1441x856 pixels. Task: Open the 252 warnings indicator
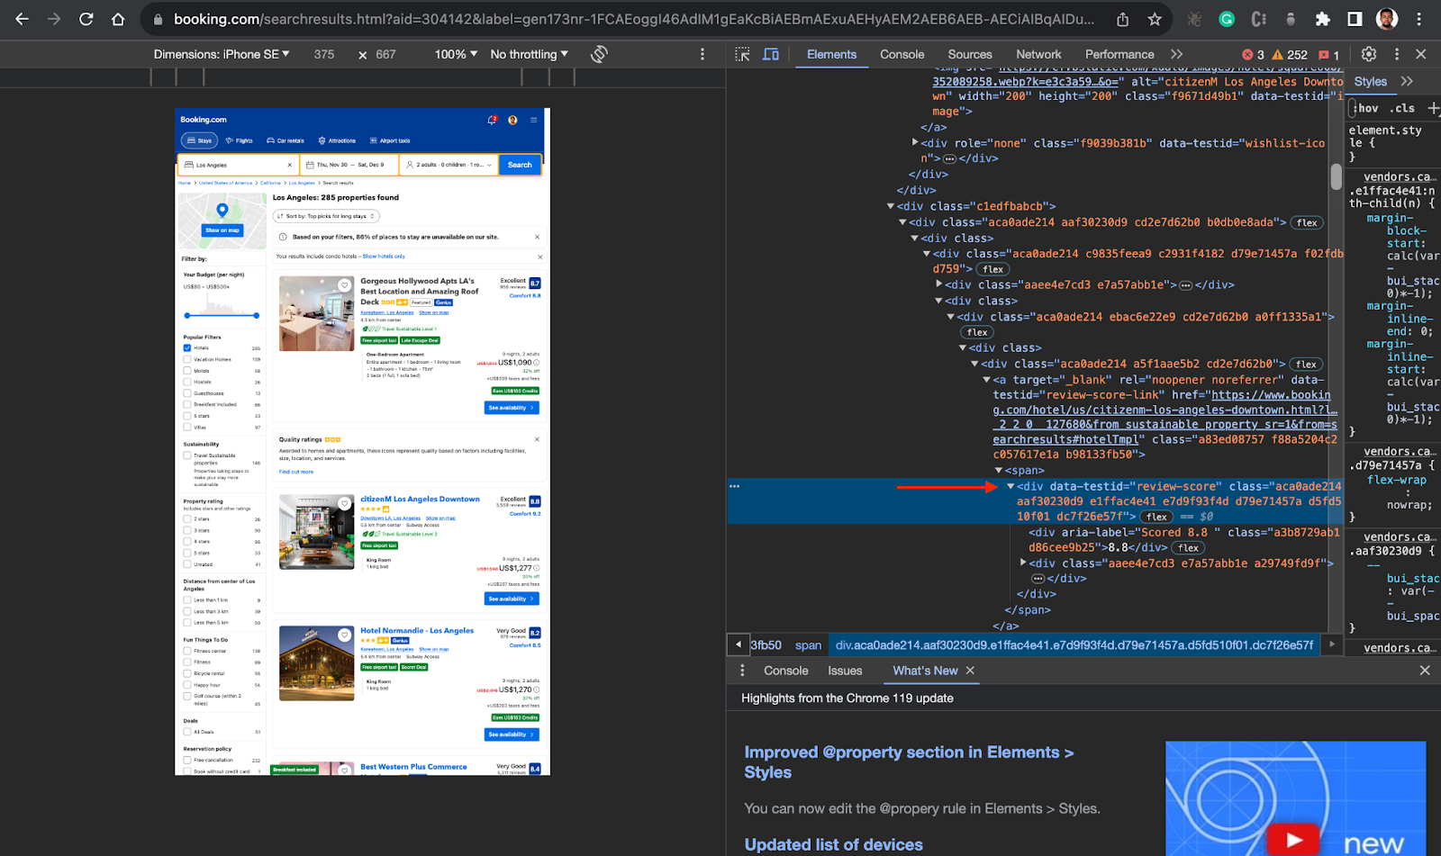click(1290, 55)
